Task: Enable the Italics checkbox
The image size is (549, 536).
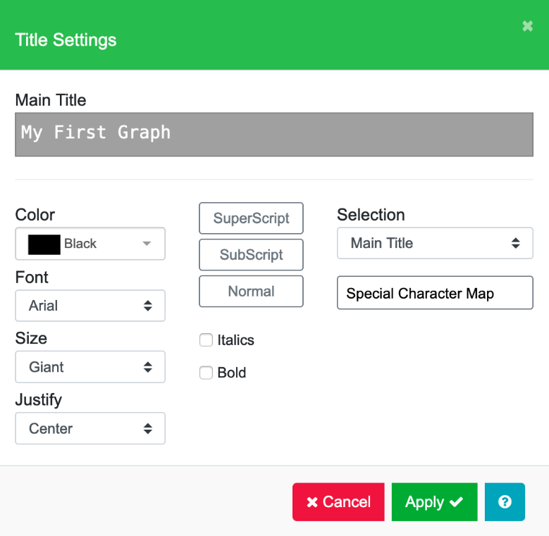Action: (206, 340)
